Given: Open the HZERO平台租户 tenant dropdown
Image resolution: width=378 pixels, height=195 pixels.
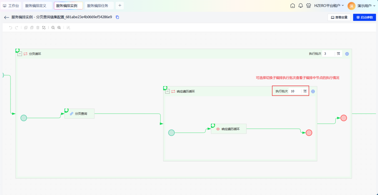Looking at the screenshot, I should point(329,6).
